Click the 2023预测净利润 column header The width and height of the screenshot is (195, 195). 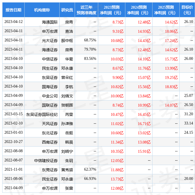click(112, 10)
